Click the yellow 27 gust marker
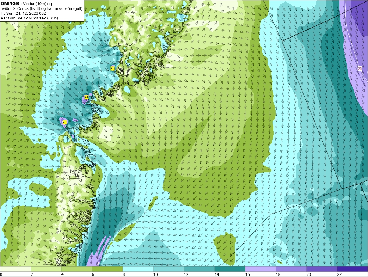The width and height of the screenshot is (368, 277). [x=65, y=122]
